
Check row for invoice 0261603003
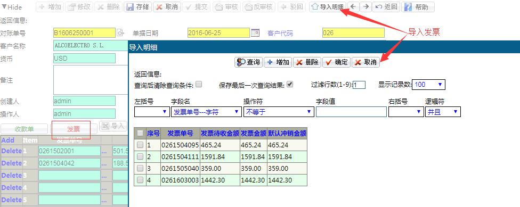pos(140,180)
